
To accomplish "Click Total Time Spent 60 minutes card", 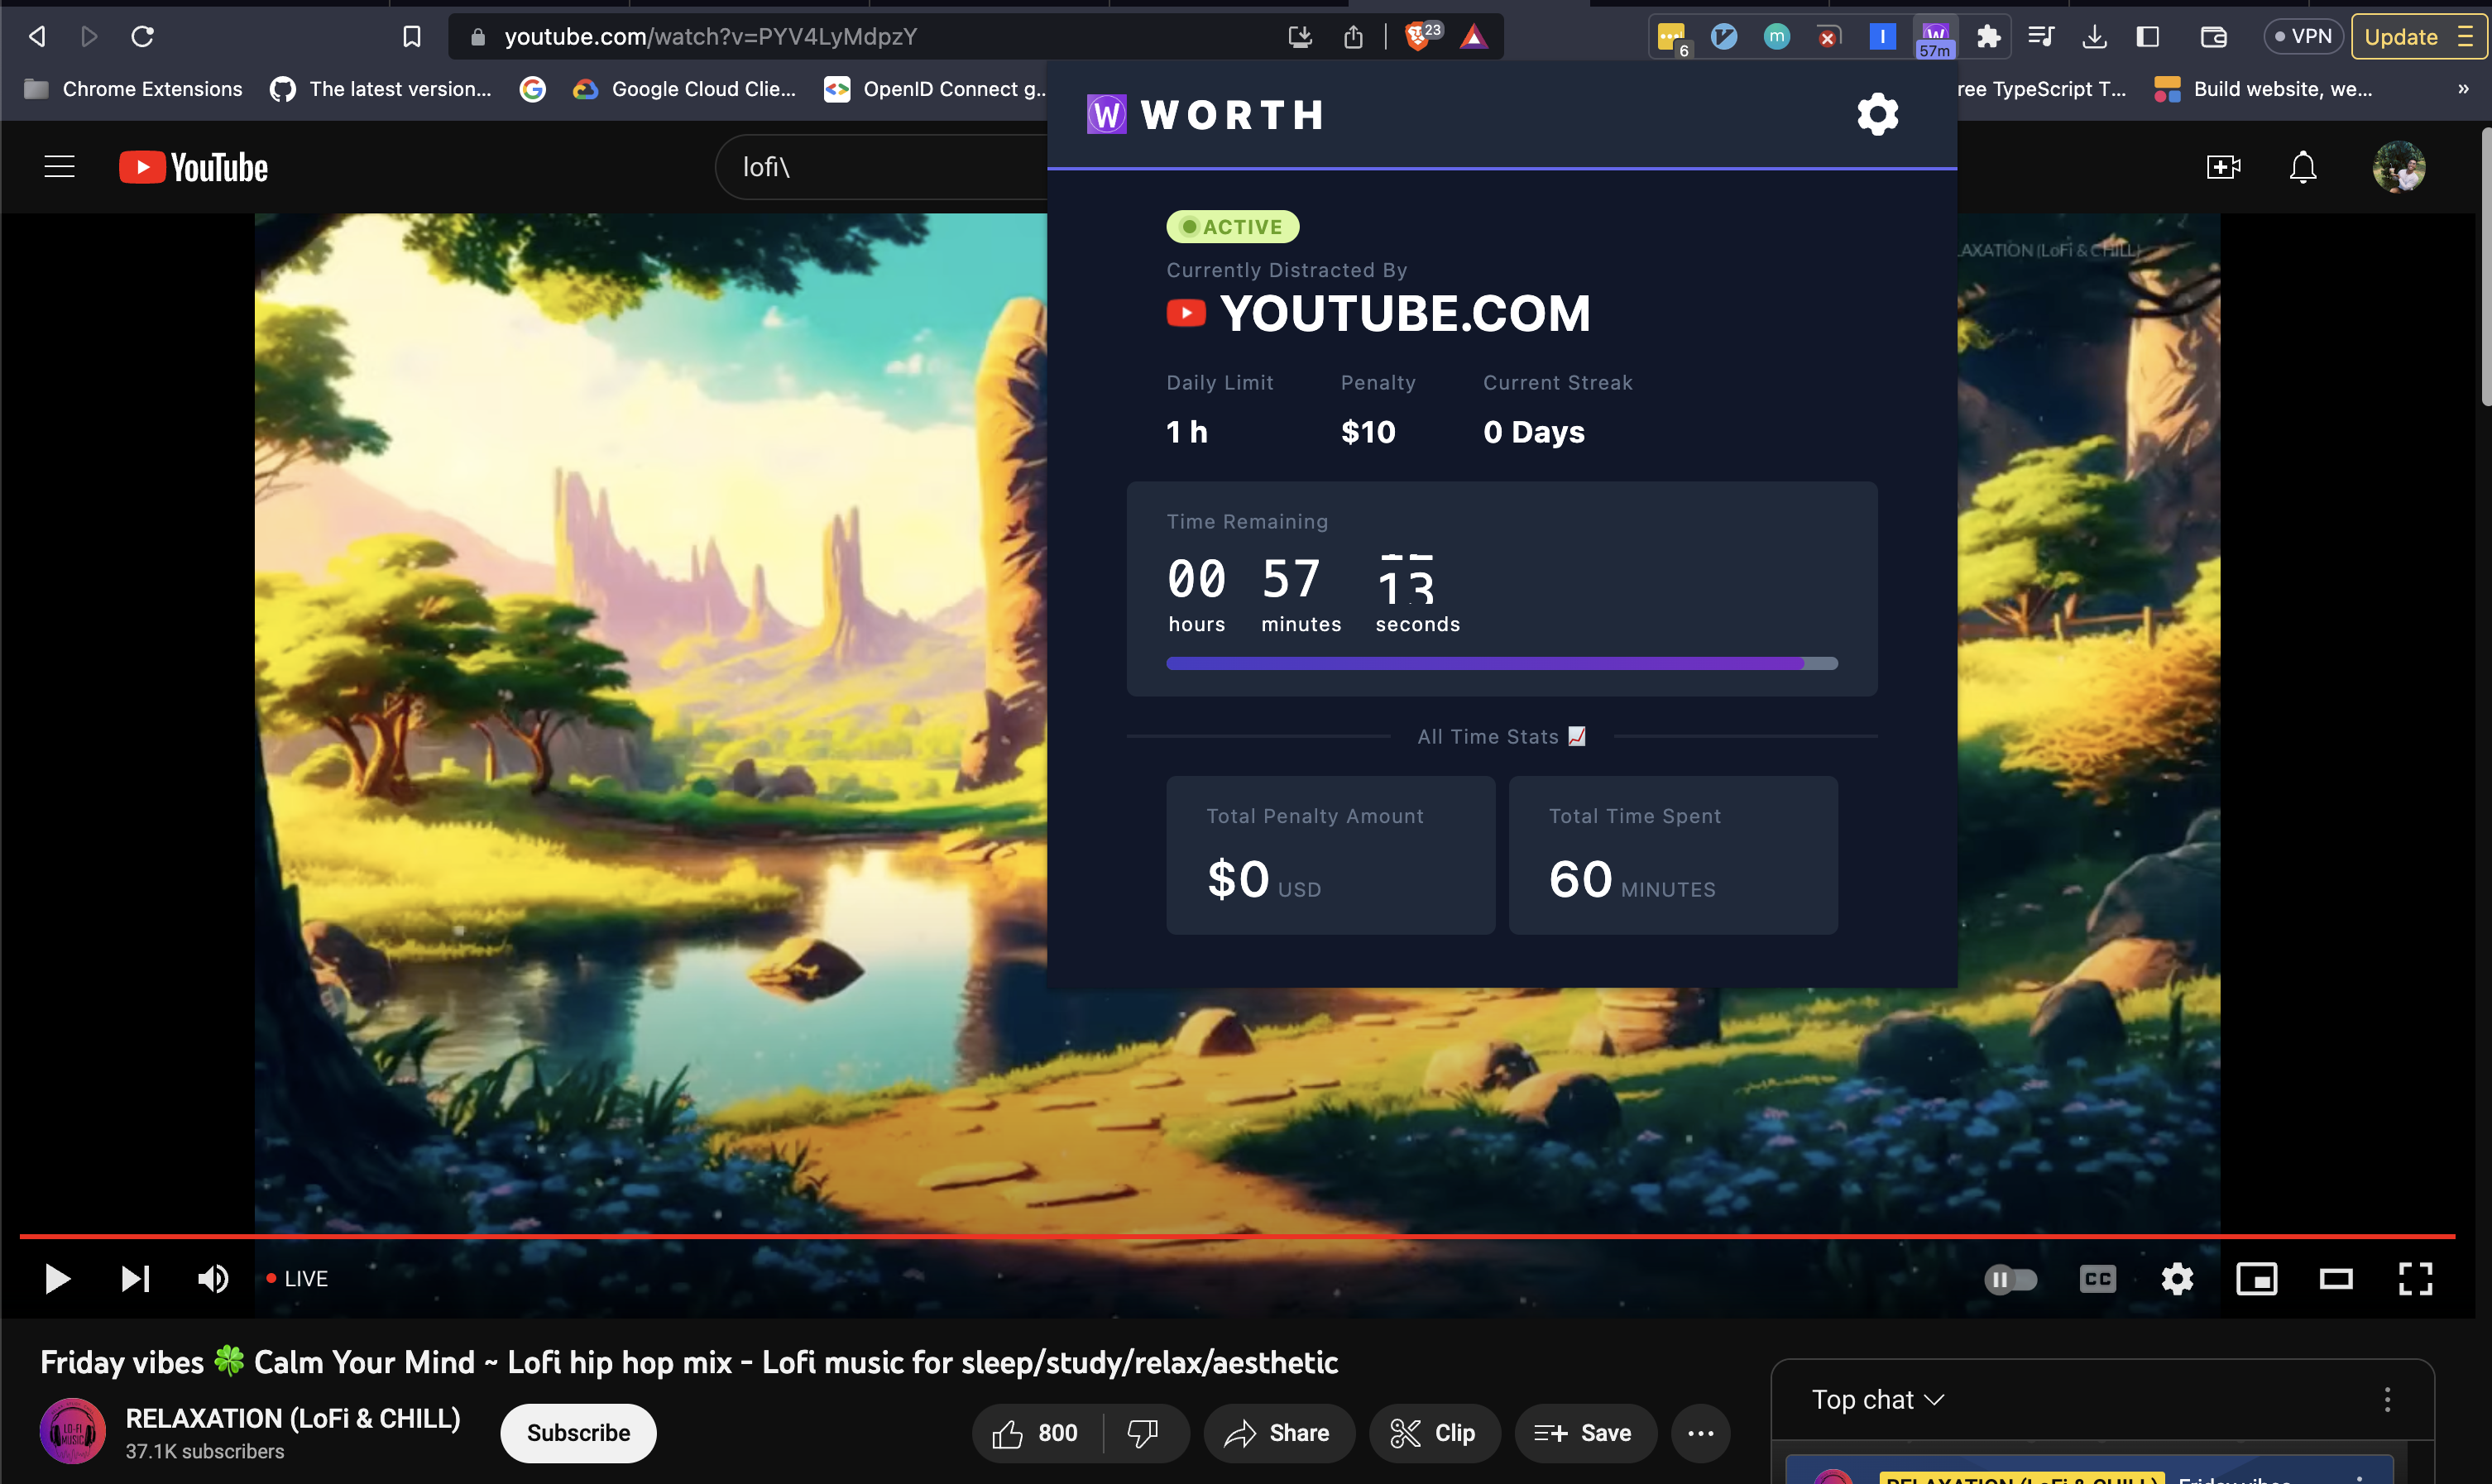I will (x=1673, y=855).
